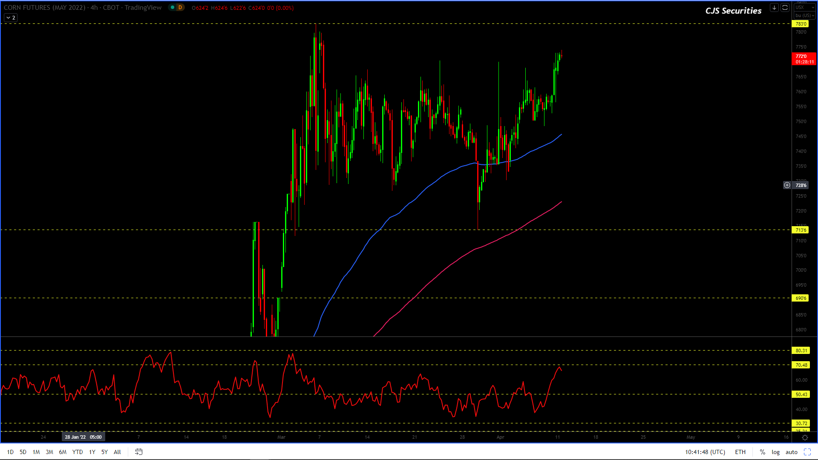
Task: Click the fullscreen icon in bottom right
Action: pos(807,452)
